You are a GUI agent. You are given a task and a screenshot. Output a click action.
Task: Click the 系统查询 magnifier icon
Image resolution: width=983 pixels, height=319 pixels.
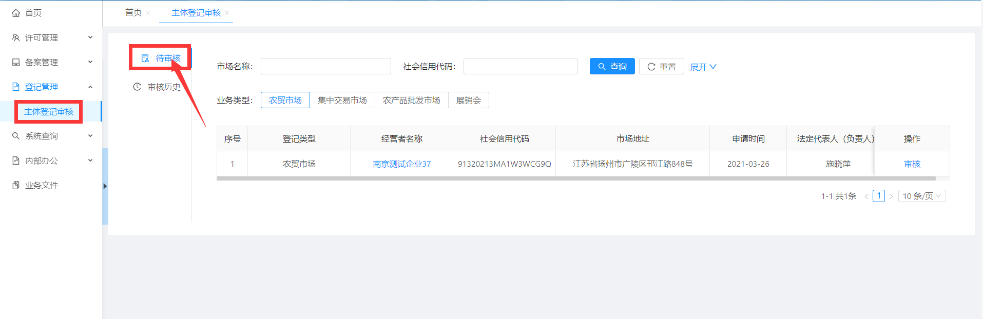coord(16,136)
